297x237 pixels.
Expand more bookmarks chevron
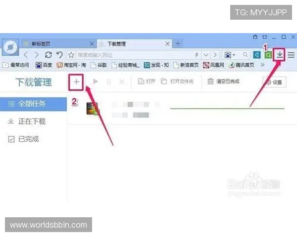coord(262,65)
